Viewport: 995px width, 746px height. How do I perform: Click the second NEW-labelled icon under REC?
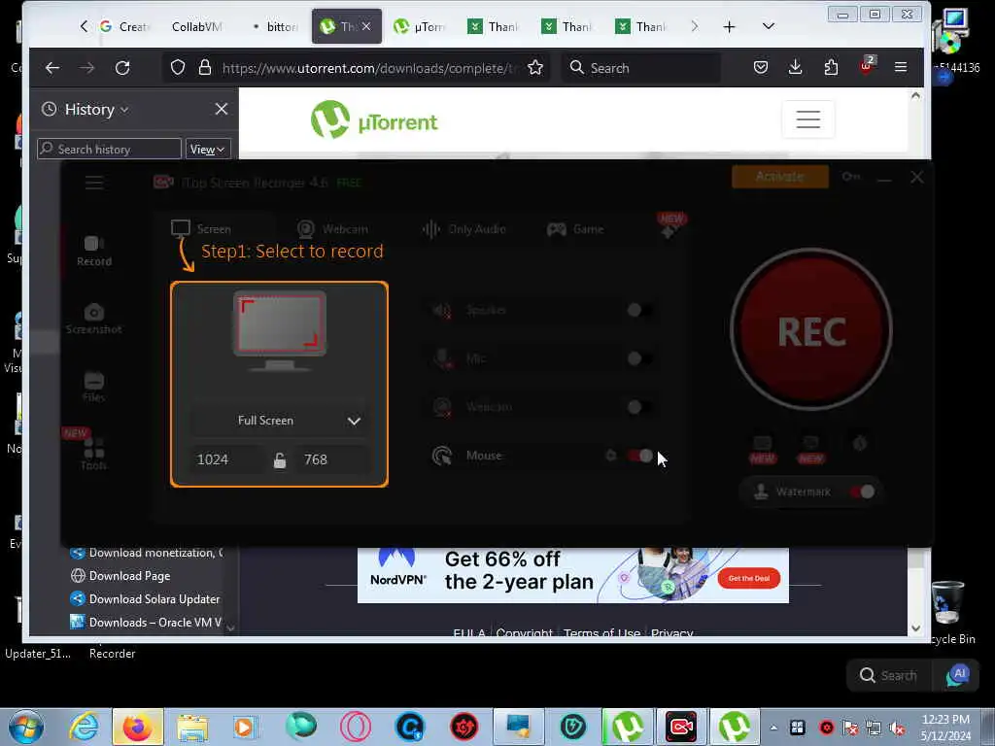[x=810, y=449]
